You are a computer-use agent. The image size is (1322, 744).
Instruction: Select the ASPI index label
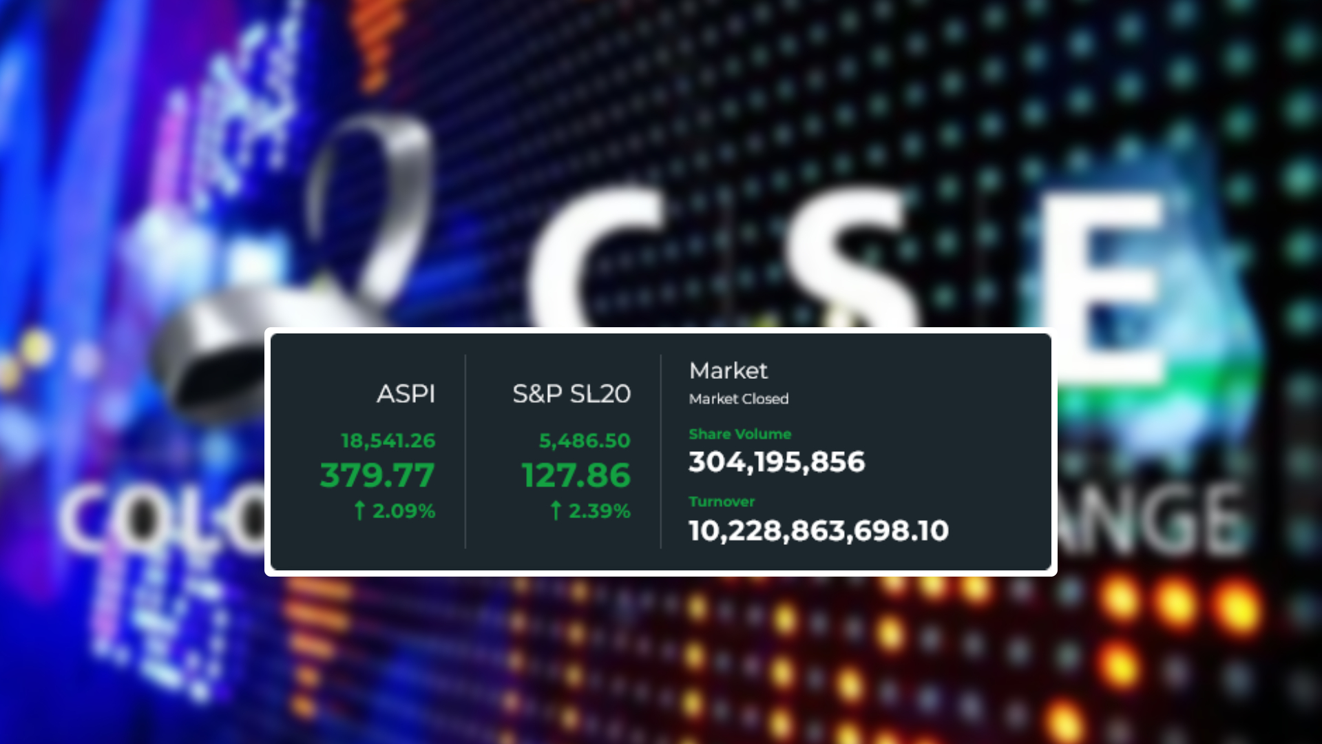click(x=406, y=394)
